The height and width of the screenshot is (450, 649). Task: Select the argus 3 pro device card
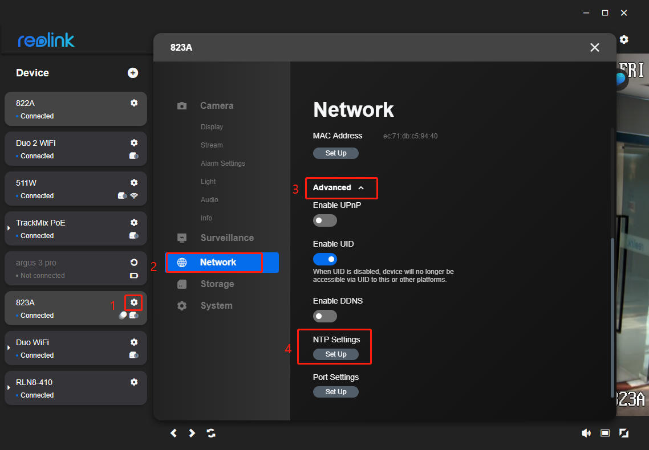click(76, 268)
